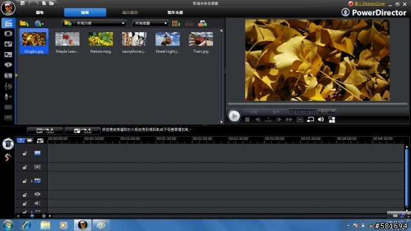Click the library folder settings icon
The image size is (411, 231).
click(x=68, y=23)
